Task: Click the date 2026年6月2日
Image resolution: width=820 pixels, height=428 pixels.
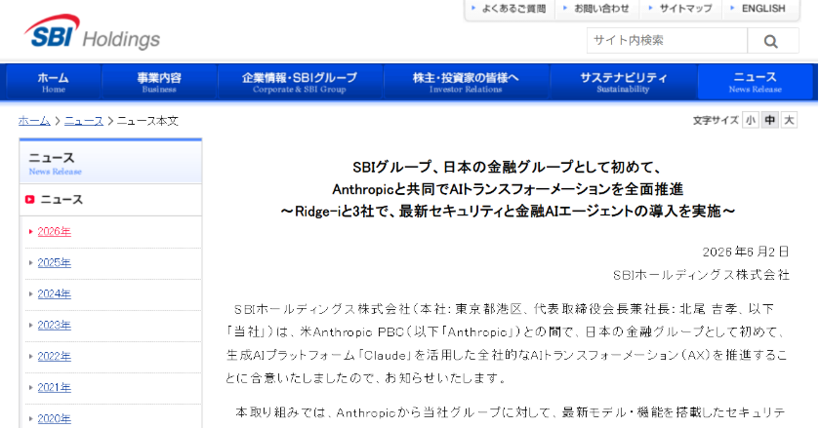Action: point(745,252)
